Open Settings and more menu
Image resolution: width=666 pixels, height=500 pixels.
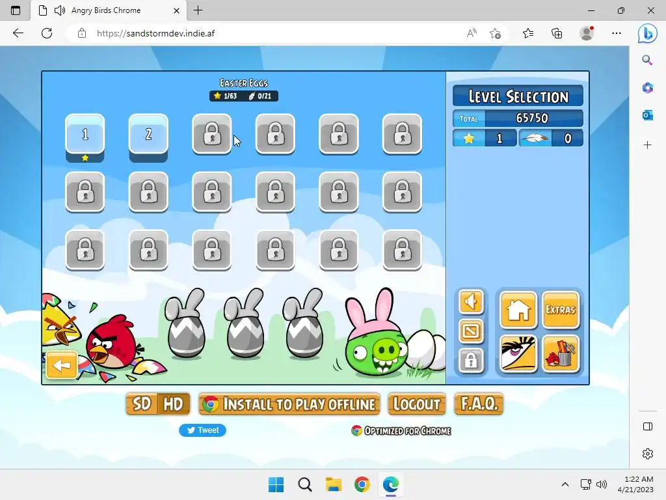(x=617, y=33)
